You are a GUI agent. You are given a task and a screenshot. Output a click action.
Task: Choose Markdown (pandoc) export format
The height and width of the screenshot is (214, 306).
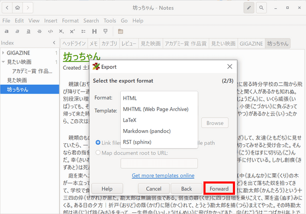click(159, 131)
